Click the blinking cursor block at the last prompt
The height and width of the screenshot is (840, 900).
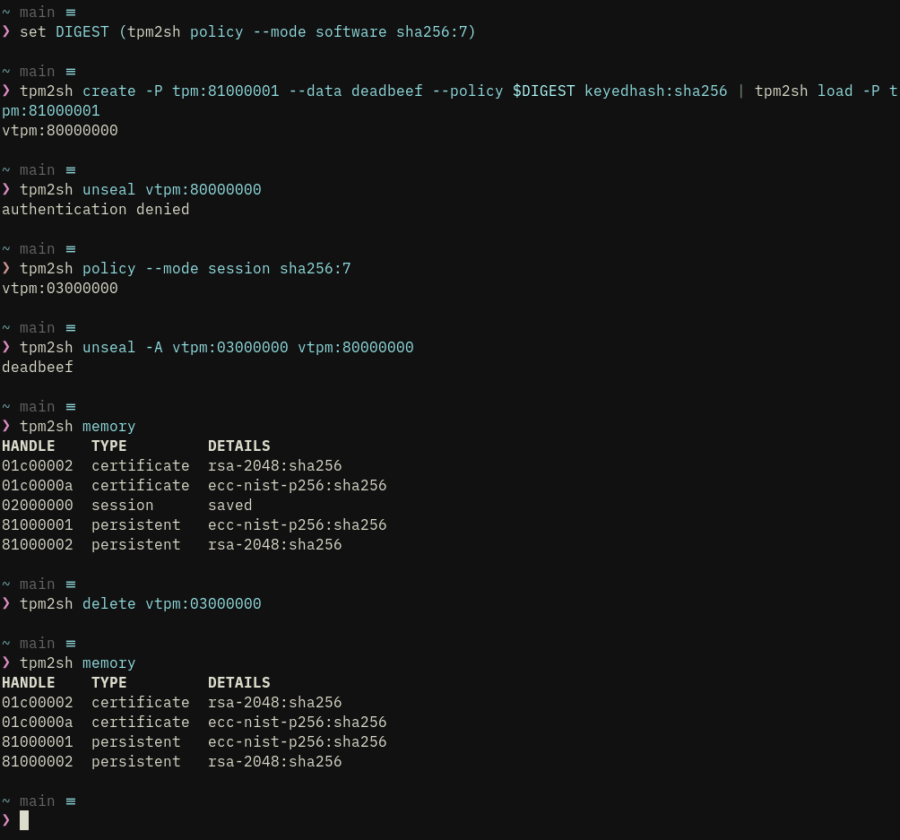[24, 820]
